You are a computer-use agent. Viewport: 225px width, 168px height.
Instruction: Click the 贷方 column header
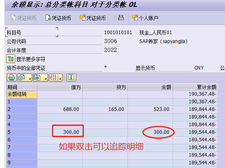105,87
